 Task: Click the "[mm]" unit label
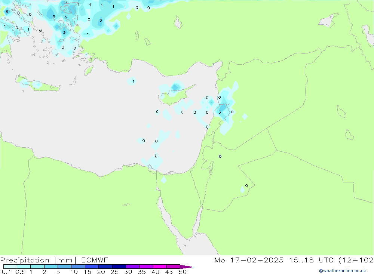pos(65,260)
